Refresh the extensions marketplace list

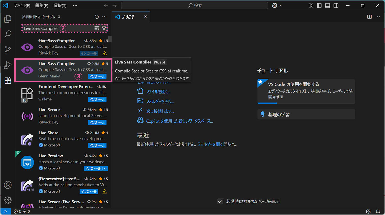pyautogui.click(x=97, y=17)
